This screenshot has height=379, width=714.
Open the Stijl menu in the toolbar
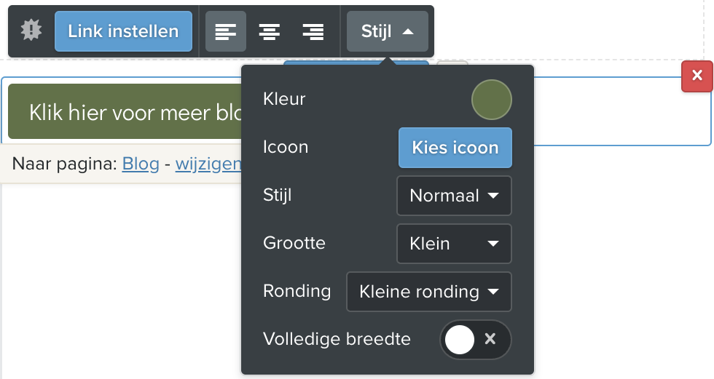click(388, 31)
